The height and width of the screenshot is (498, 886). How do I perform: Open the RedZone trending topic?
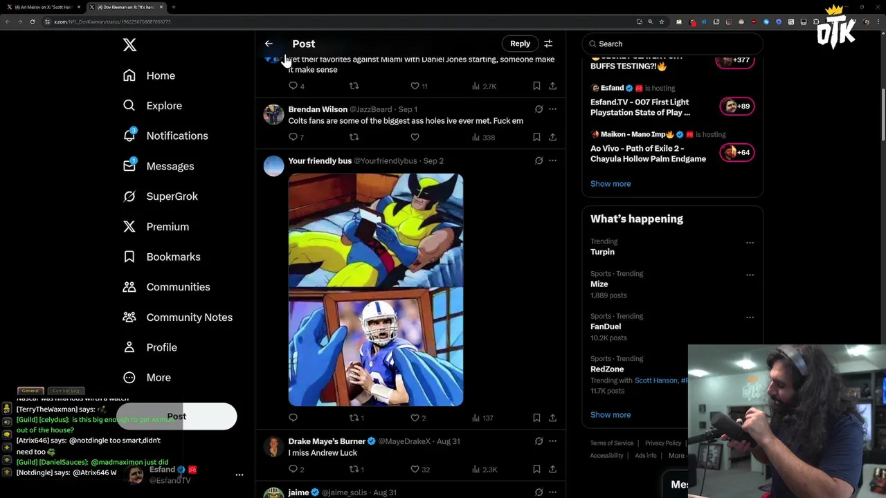tap(607, 369)
